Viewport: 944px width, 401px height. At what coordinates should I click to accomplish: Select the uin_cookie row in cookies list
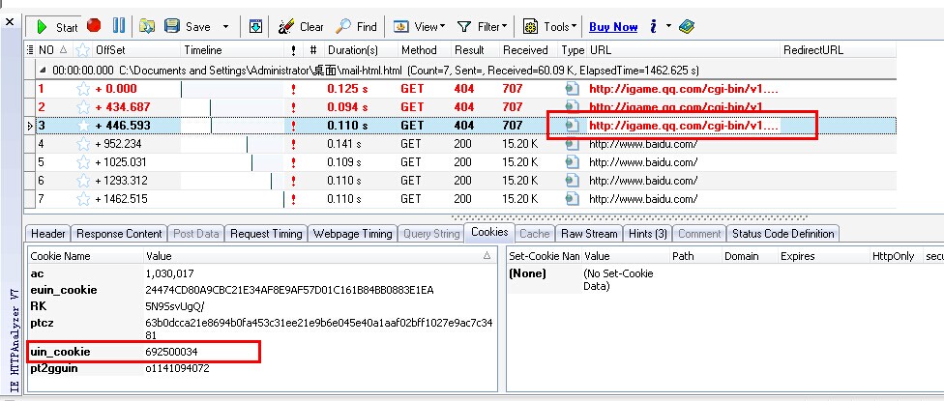tap(61, 352)
